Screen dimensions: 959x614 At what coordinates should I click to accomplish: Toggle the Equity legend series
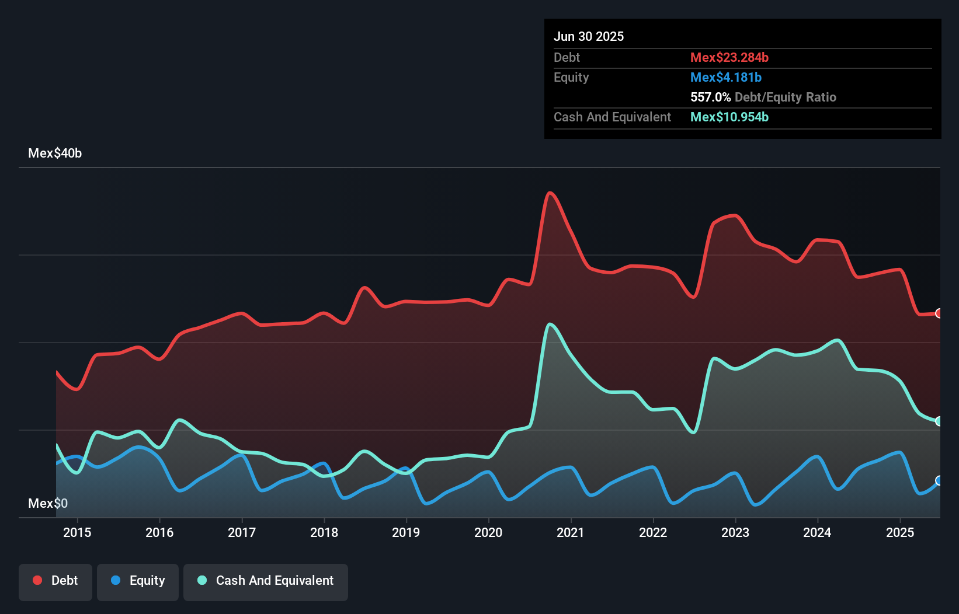[x=138, y=581]
